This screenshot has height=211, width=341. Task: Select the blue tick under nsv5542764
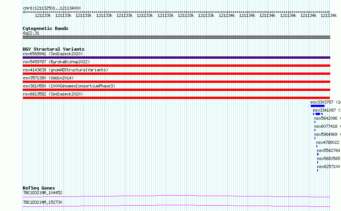pyautogui.click(x=318, y=154)
